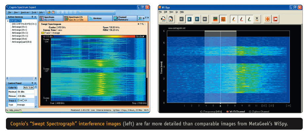Close the Control Panel pane
The image size is (304, 131).
click(x=35, y=83)
